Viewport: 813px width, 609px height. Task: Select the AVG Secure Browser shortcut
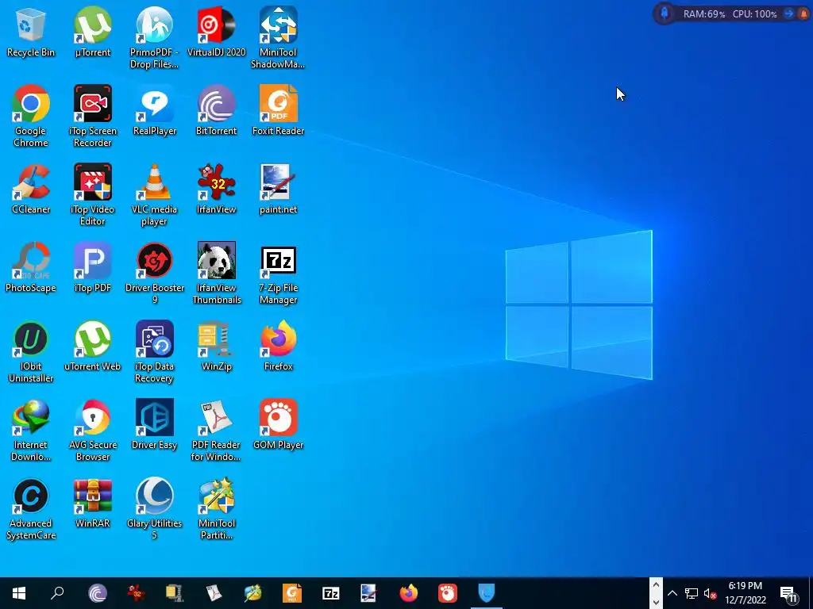pos(93,431)
